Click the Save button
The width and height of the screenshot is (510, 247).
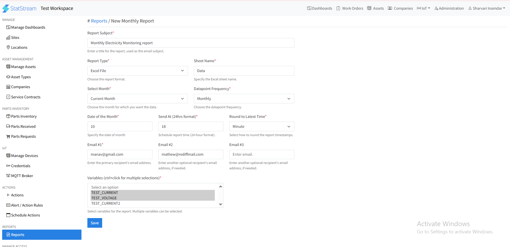click(x=94, y=223)
